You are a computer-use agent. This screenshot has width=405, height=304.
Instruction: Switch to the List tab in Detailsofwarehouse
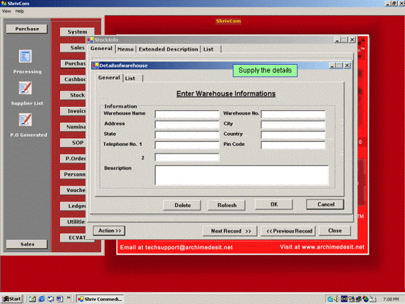(x=130, y=78)
